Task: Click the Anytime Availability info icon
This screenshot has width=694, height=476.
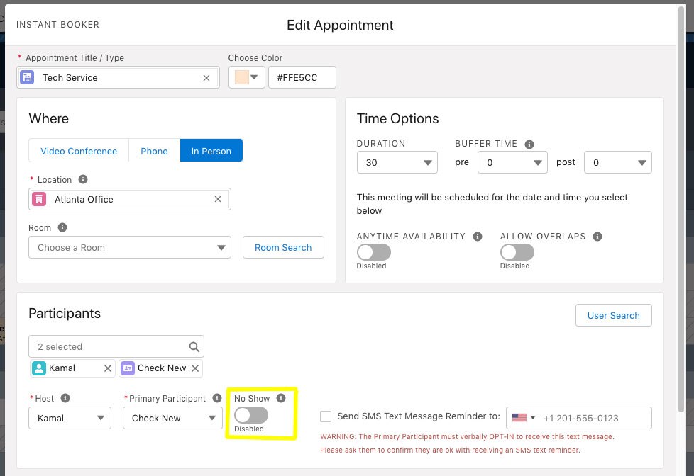Action: point(478,237)
